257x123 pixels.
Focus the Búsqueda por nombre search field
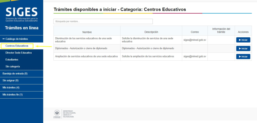click(103, 21)
